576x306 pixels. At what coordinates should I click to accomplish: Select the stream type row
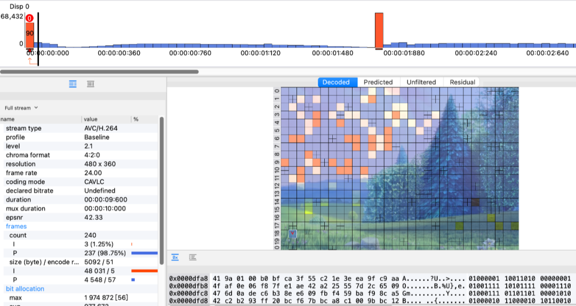[x=23, y=128]
